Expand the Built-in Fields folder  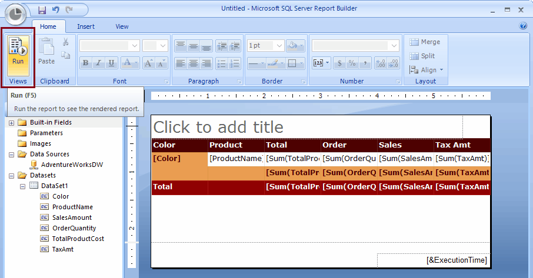coord(11,123)
